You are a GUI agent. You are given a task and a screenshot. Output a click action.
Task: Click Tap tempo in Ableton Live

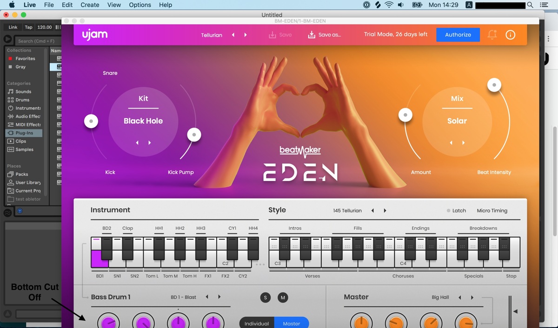(x=29, y=27)
